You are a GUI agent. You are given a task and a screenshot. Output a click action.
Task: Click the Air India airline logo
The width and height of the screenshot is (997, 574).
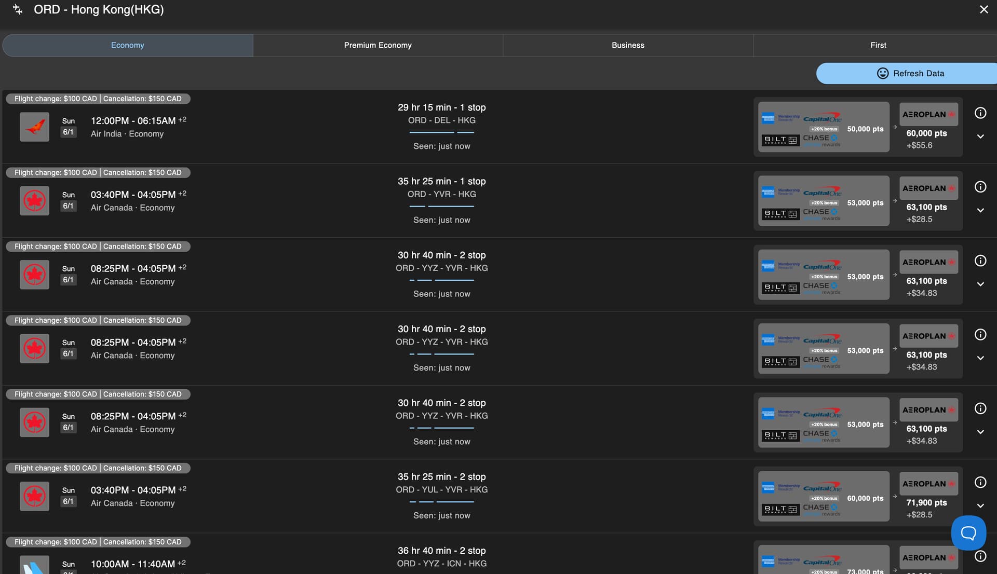[35, 127]
